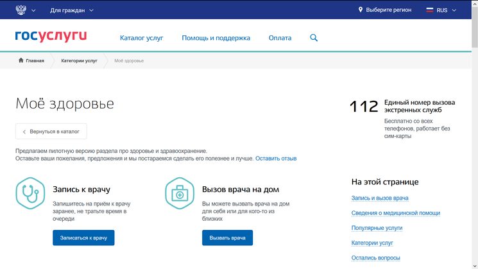Viewport: 478px width, 269px height.
Task: Click the stethoscope doctor appointment icon
Action: (x=29, y=193)
